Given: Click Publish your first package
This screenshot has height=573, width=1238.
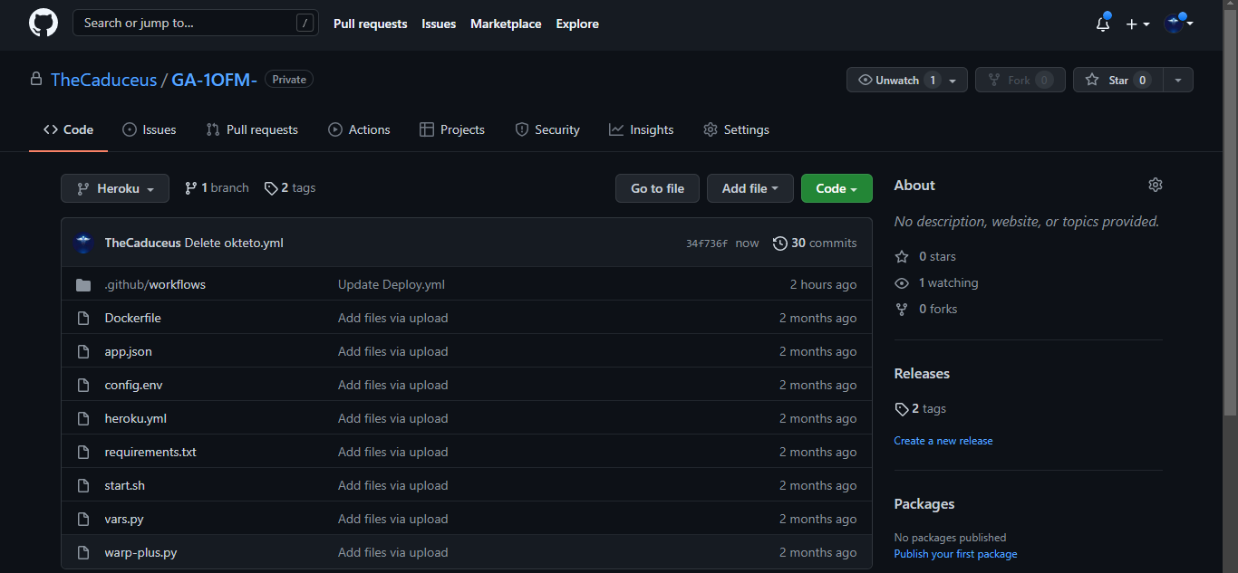Looking at the screenshot, I should coord(955,554).
